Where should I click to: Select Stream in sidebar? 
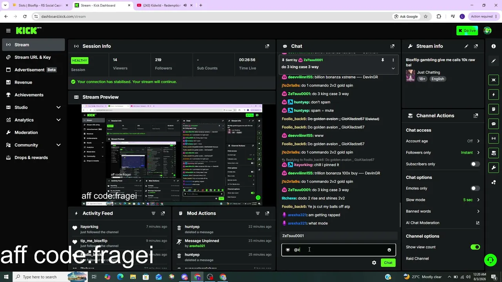click(33, 45)
